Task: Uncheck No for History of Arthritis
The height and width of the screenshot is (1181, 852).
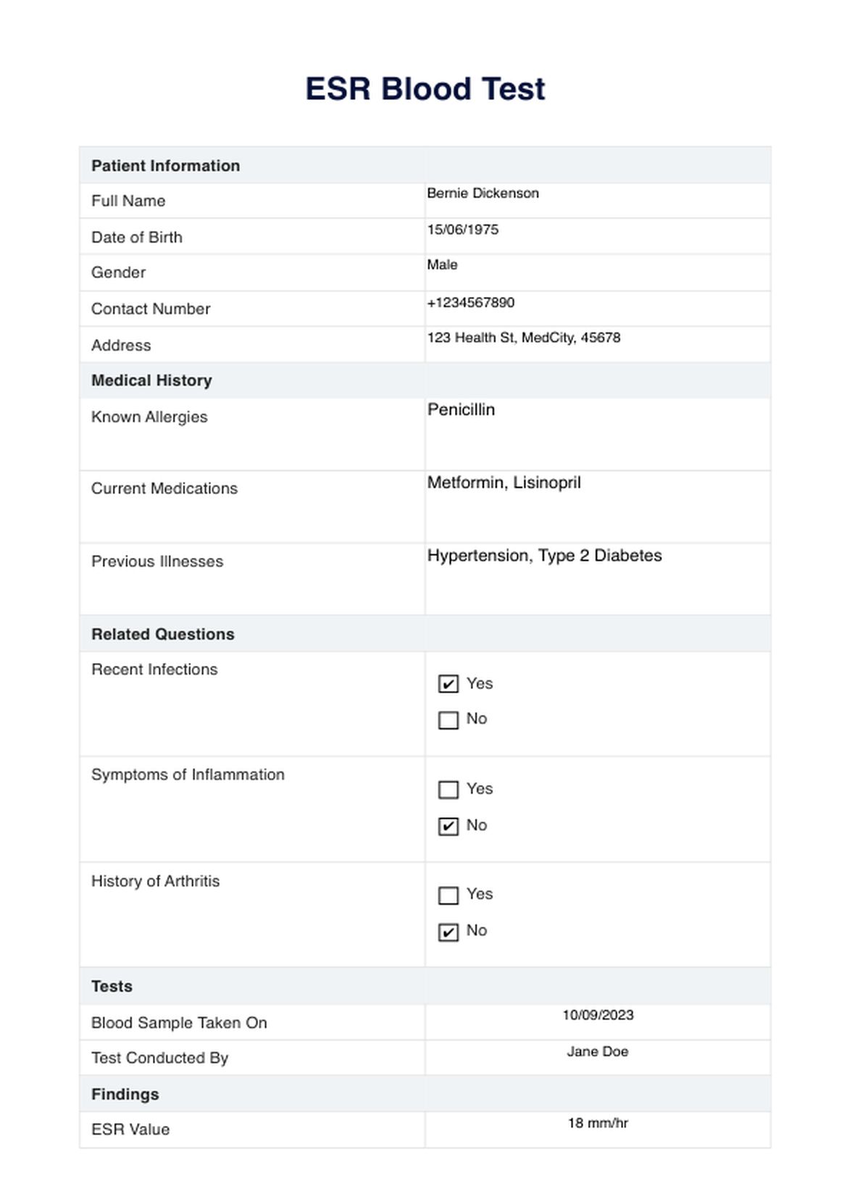Action: [x=448, y=932]
